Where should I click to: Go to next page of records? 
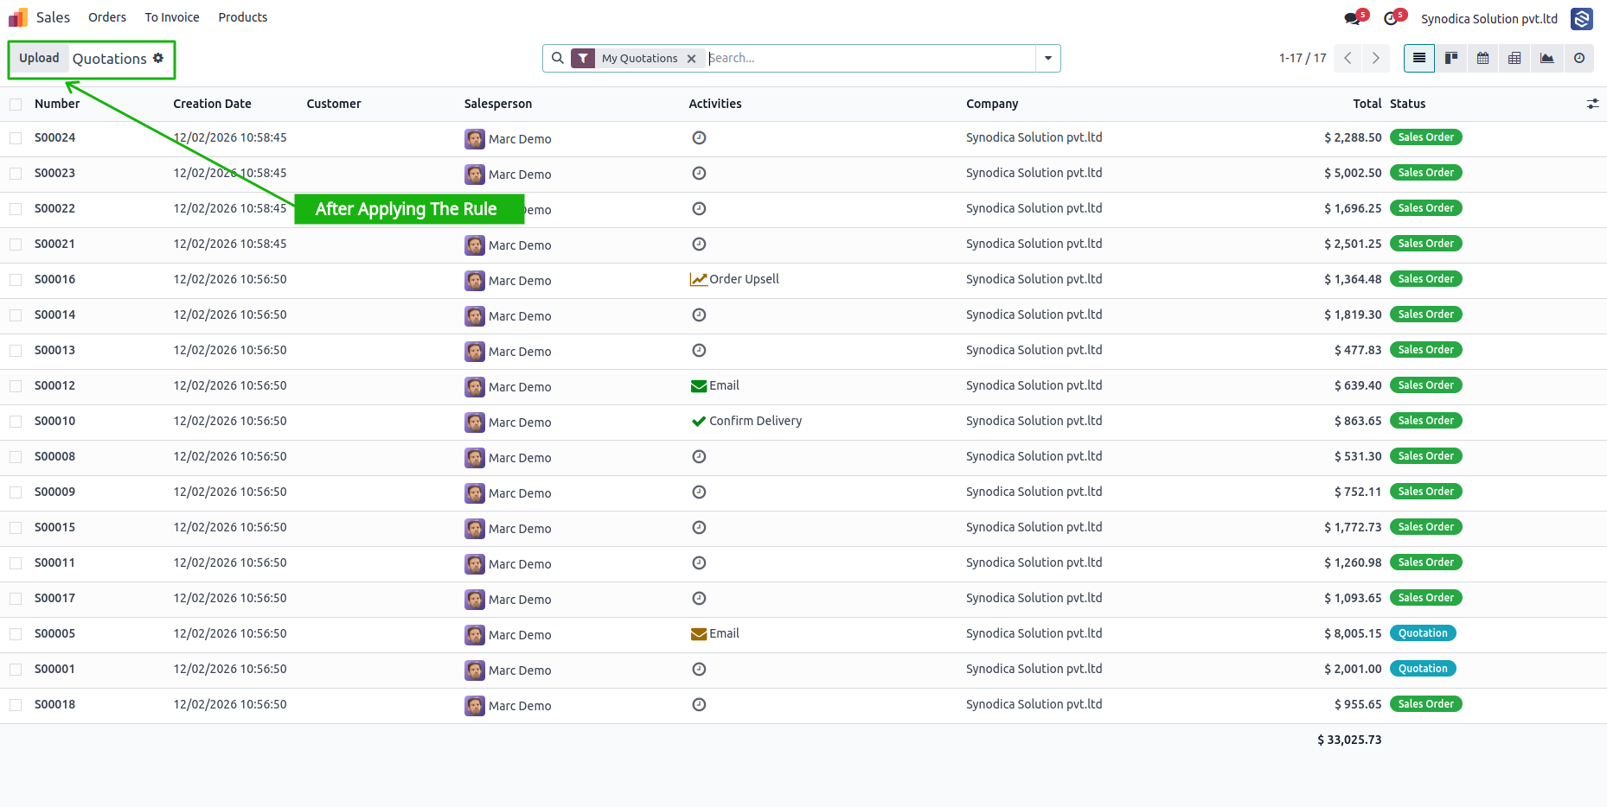1376,58
